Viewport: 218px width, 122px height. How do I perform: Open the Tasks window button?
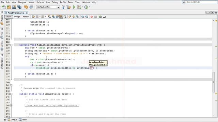[x=23, y=120]
